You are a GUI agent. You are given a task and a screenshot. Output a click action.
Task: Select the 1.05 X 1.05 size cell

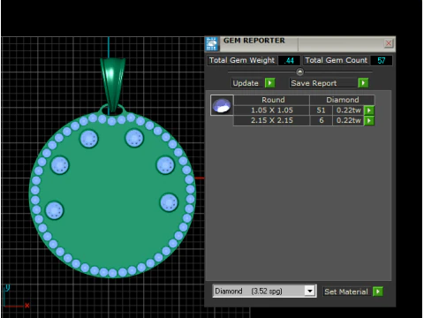(272, 110)
